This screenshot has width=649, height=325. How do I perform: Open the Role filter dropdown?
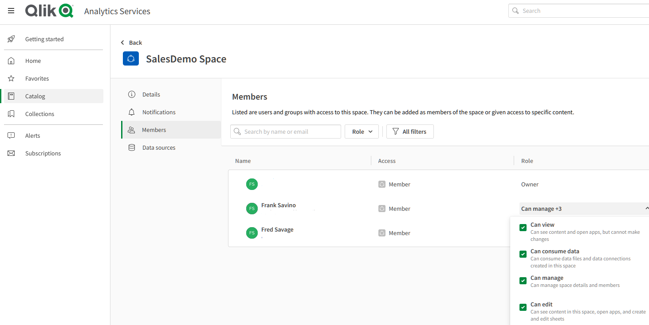tap(362, 132)
